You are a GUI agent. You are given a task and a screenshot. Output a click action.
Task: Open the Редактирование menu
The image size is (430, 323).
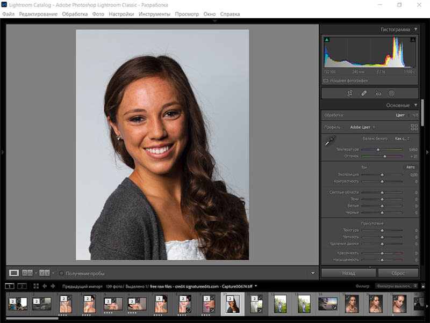point(38,14)
